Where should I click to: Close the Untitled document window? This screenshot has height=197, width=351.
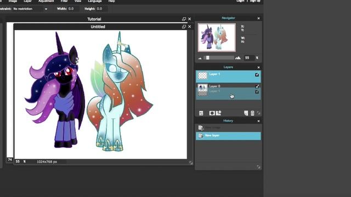point(190,27)
